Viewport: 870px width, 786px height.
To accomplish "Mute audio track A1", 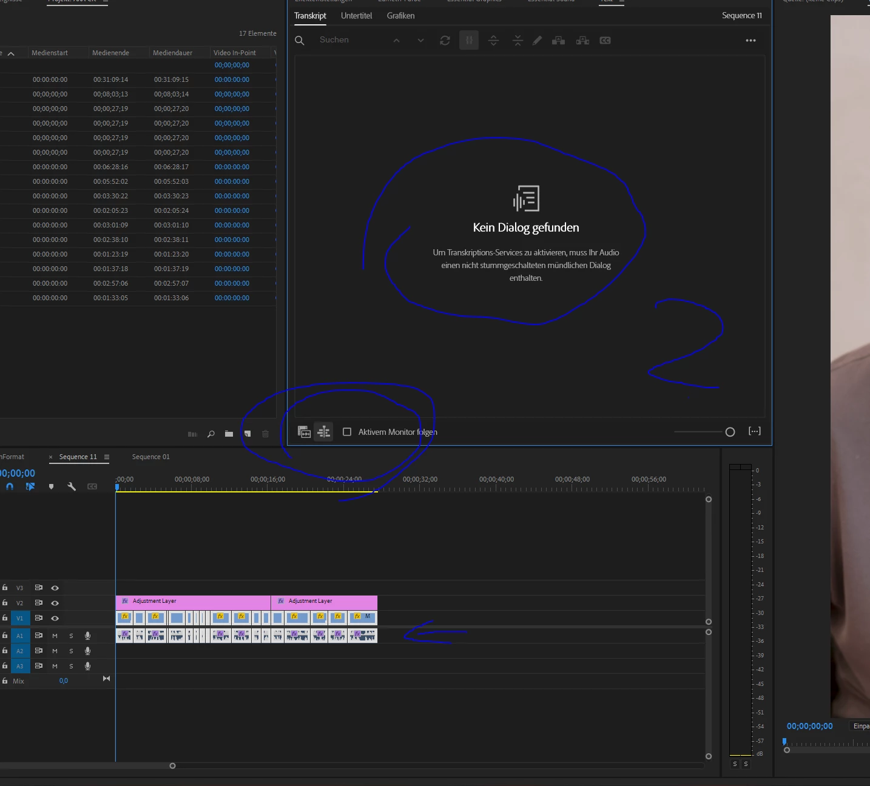I will point(55,636).
